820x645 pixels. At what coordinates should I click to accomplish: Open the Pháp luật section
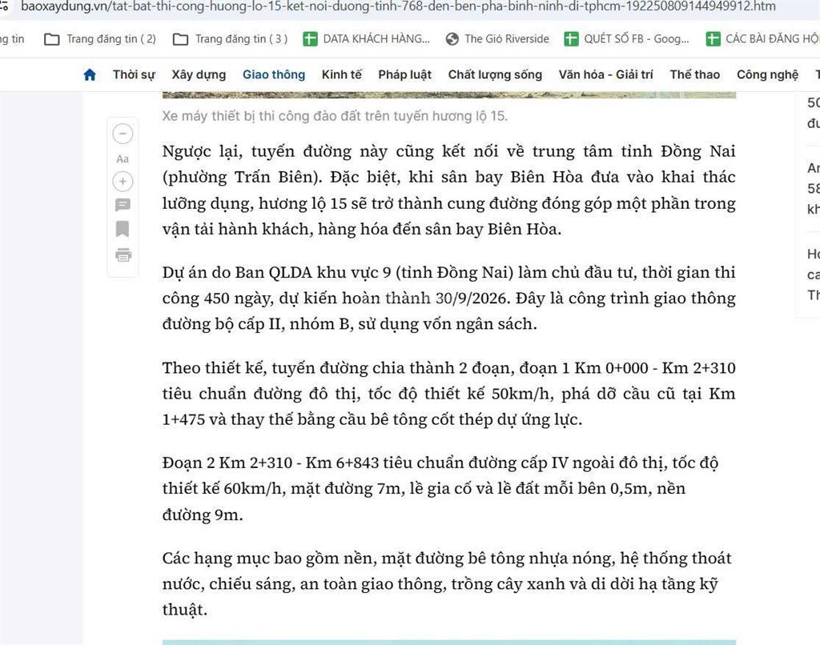[x=404, y=74]
